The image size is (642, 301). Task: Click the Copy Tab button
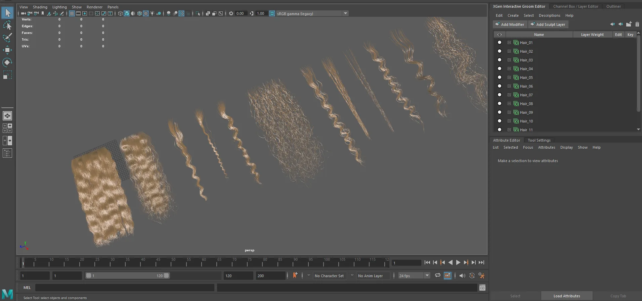pyautogui.click(x=618, y=296)
